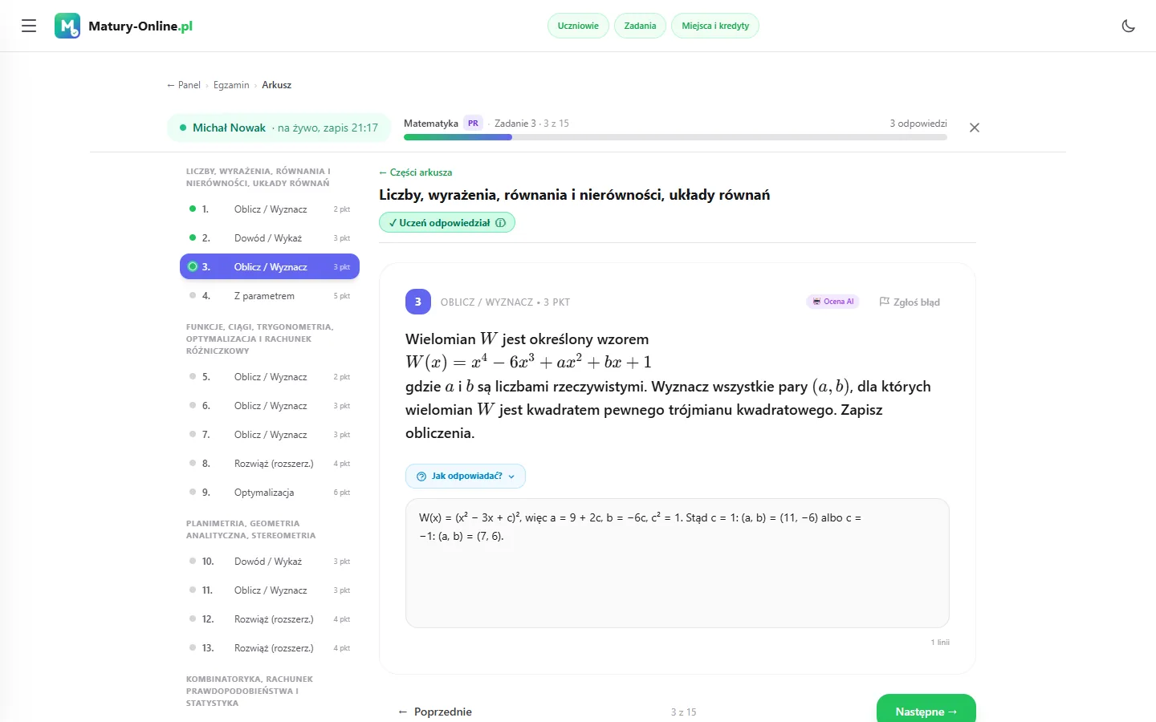Screen dimensions: 1156x722
Task: Click the Zgłoś błąd flag
Action: tap(910, 302)
